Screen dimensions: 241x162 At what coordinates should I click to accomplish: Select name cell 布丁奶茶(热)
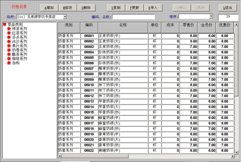[x=123, y=96]
